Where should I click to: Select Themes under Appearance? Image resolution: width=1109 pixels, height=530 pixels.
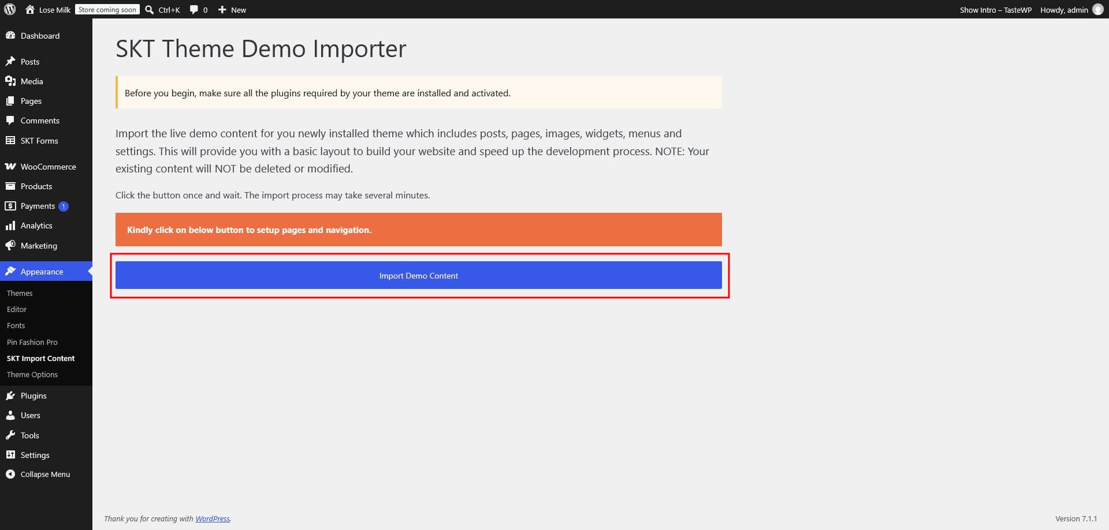pyautogui.click(x=20, y=293)
